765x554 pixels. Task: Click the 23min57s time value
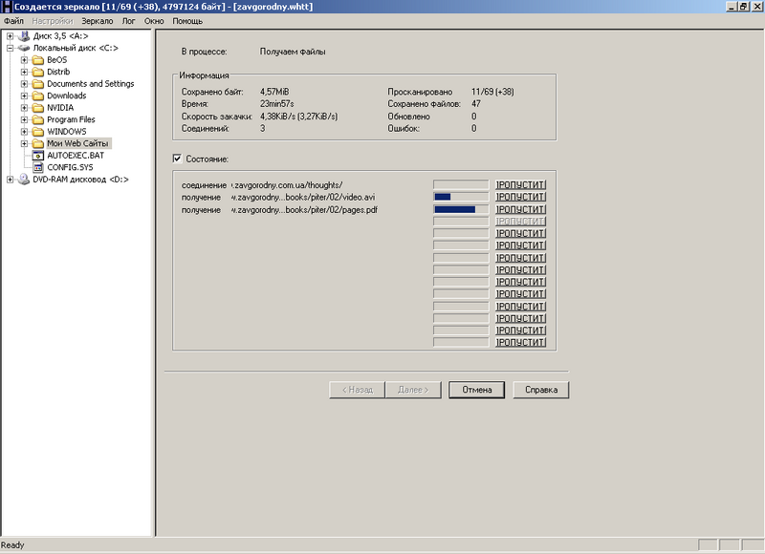(277, 104)
